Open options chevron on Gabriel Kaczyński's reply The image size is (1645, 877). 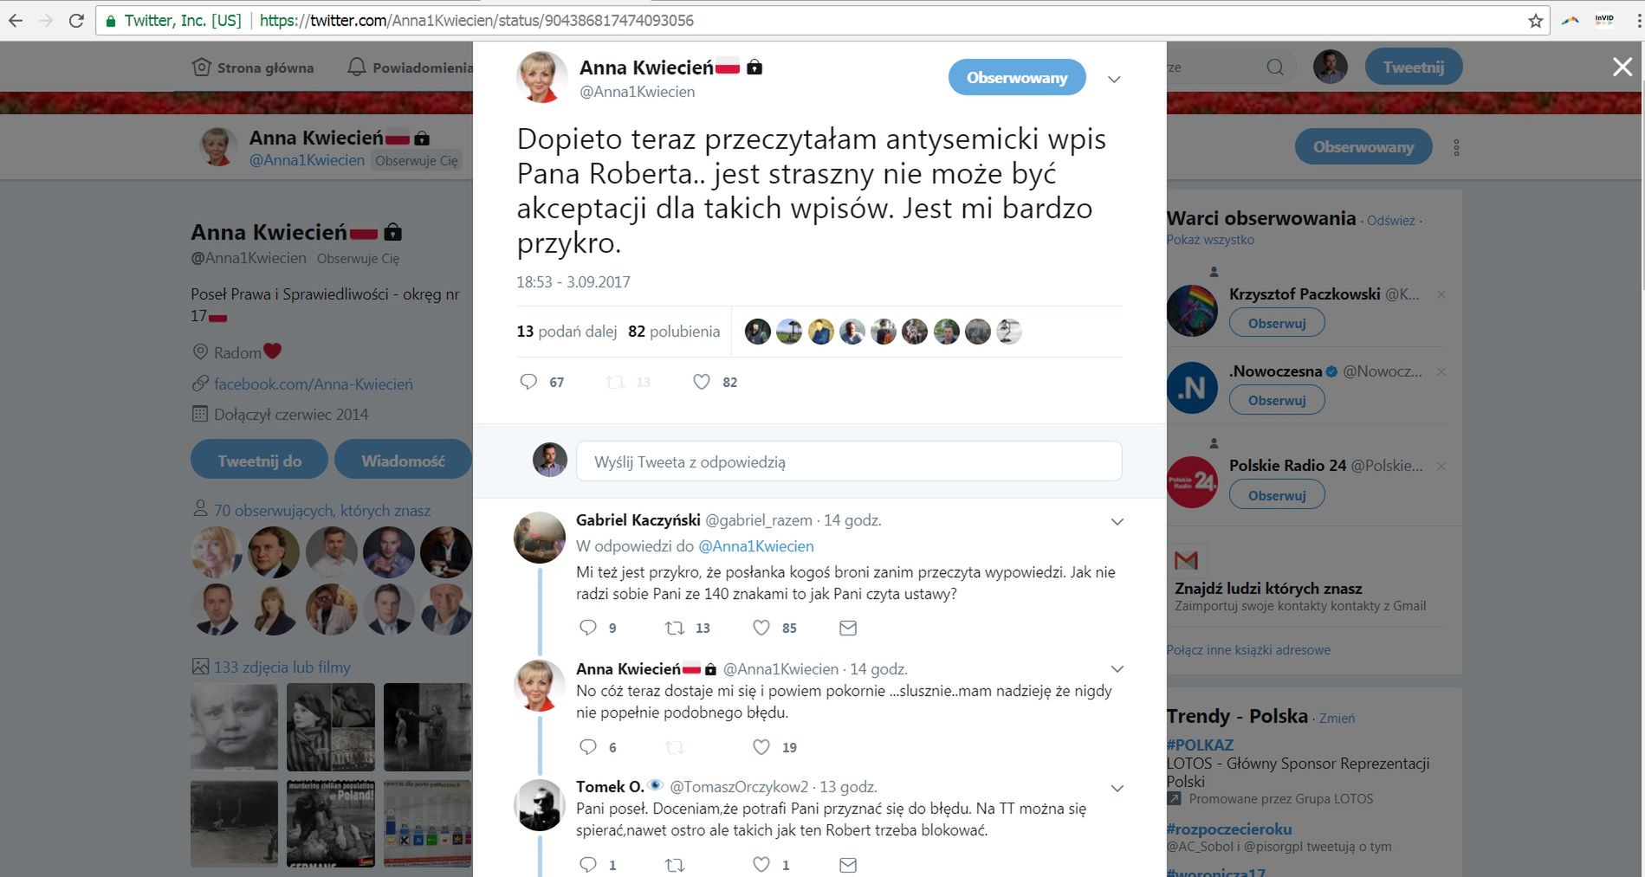[x=1117, y=522]
